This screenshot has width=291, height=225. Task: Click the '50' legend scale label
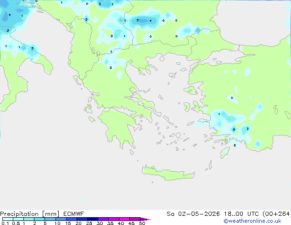click(142, 223)
